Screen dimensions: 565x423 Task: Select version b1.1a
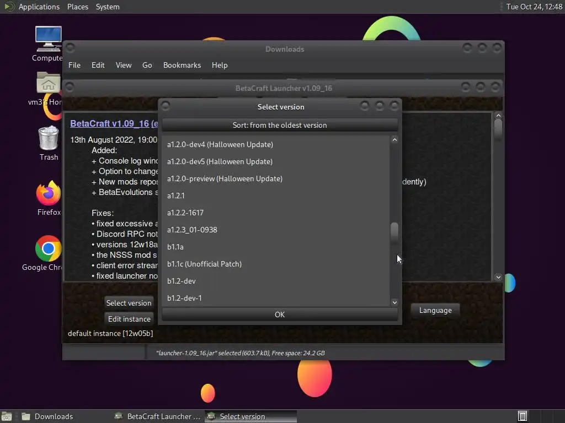276,247
